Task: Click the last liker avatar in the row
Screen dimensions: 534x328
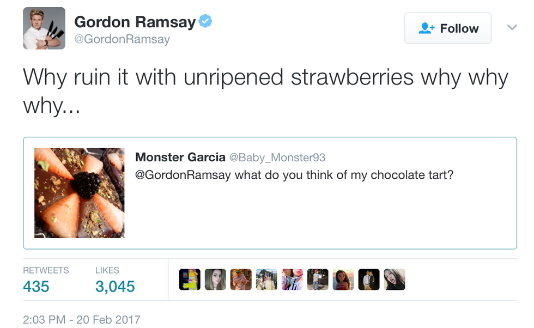Action: [395, 280]
